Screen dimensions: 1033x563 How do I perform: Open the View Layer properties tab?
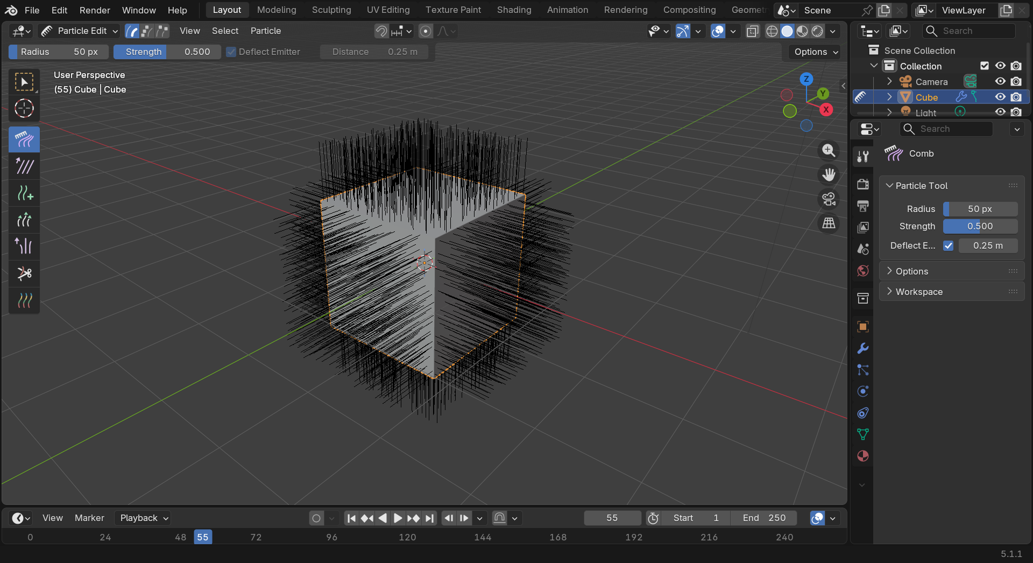tap(863, 227)
